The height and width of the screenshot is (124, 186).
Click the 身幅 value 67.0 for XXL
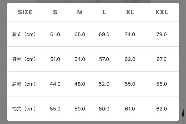click(x=162, y=59)
